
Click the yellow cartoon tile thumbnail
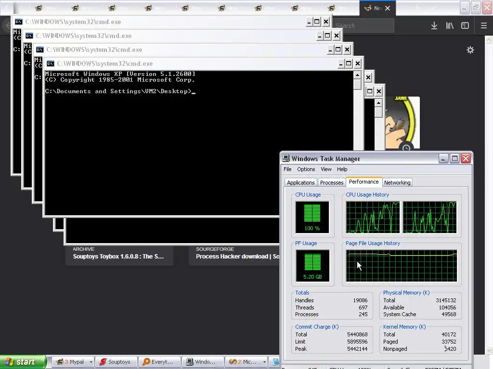tap(402, 123)
